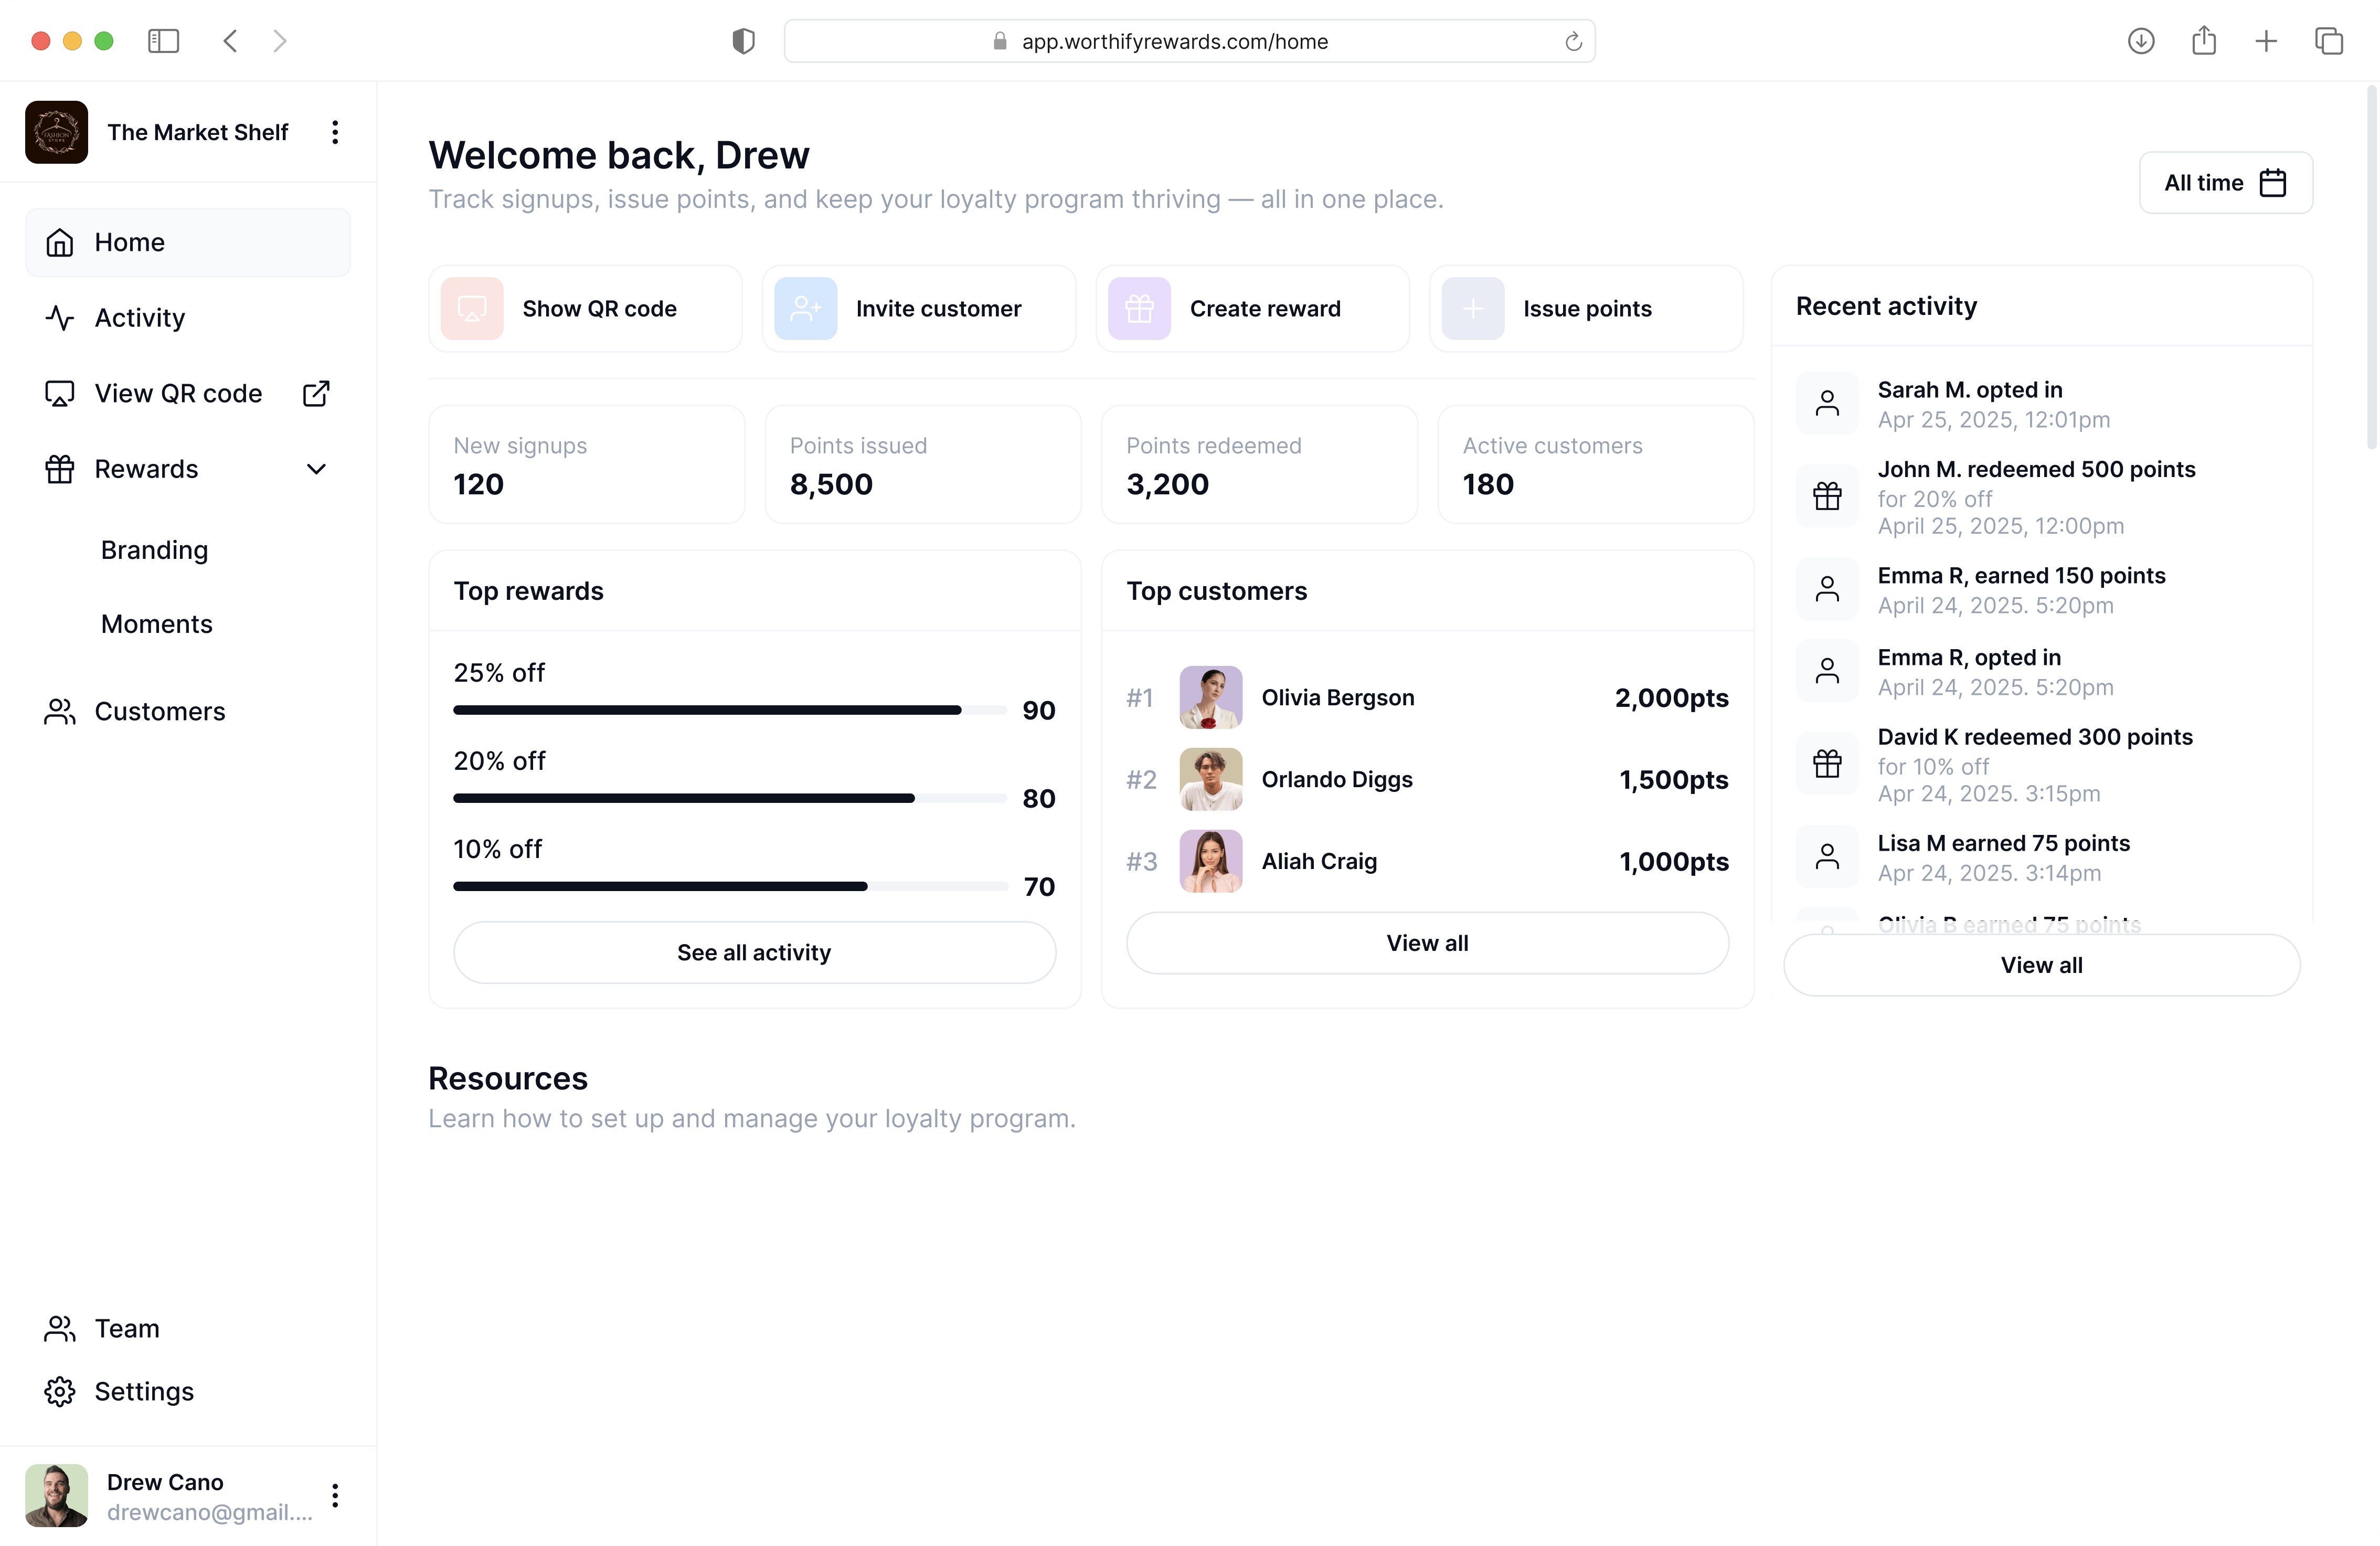Click person icon for Emma R opted in
The height and width of the screenshot is (1546, 2380).
point(1827,671)
